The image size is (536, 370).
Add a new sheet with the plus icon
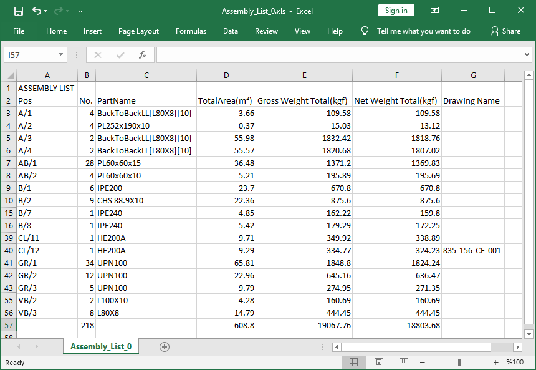(165, 347)
